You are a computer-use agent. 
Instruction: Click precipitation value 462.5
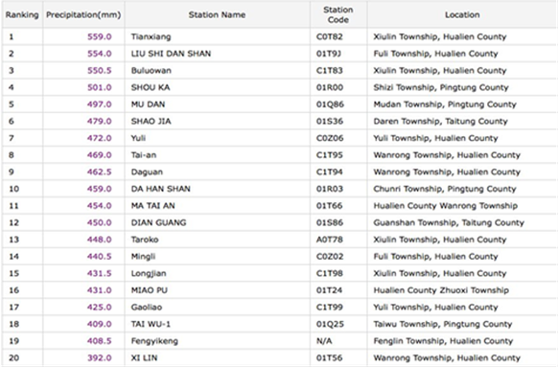(x=100, y=172)
